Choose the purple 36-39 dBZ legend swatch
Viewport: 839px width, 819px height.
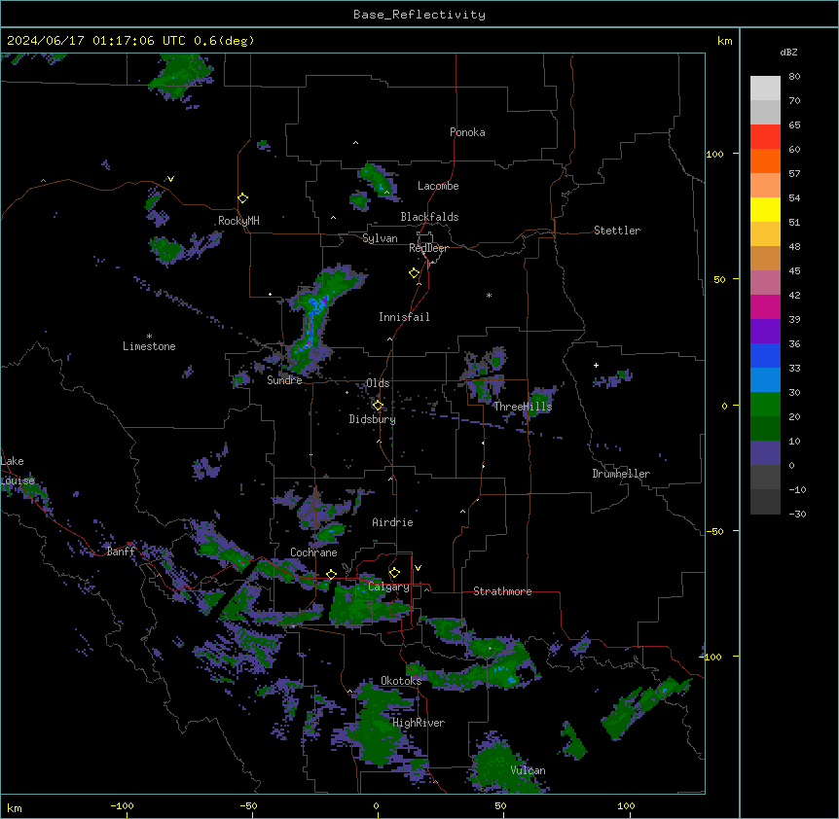tap(765, 332)
